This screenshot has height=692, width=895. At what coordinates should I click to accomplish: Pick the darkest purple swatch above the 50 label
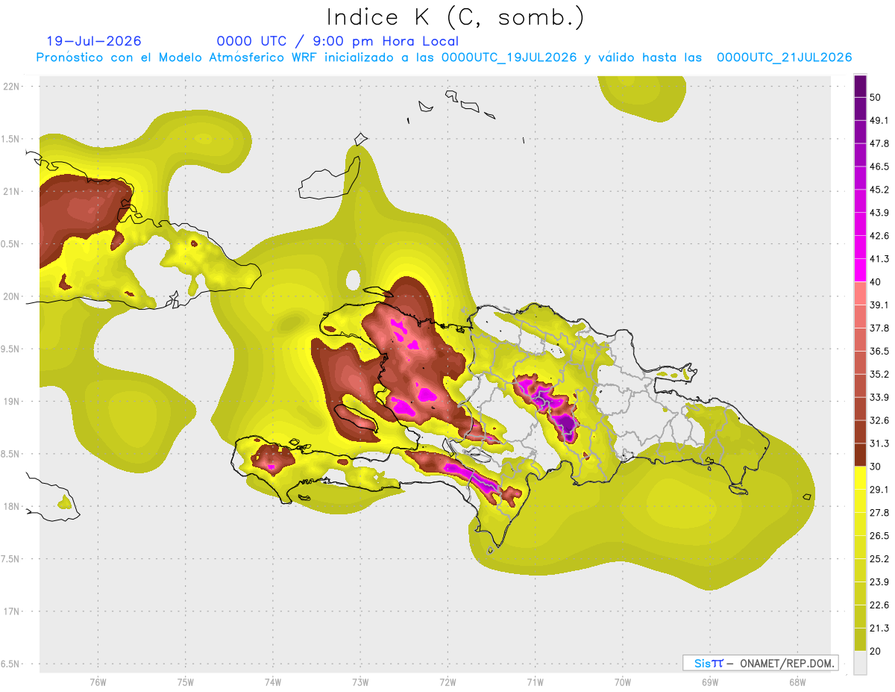(x=860, y=86)
